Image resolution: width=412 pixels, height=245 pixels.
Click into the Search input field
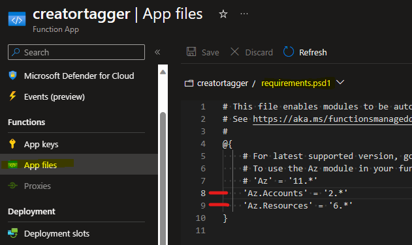point(76,52)
